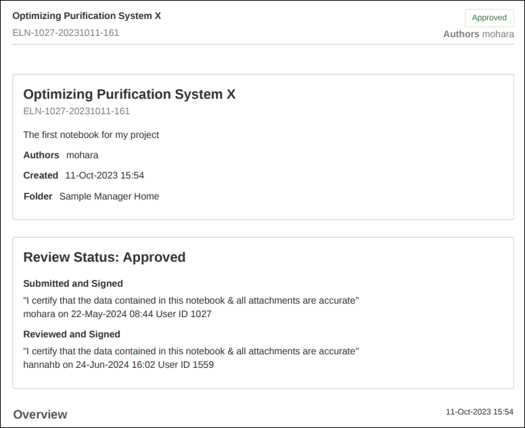Click the "Reviewed and Signed" subheading

pos(71,334)
